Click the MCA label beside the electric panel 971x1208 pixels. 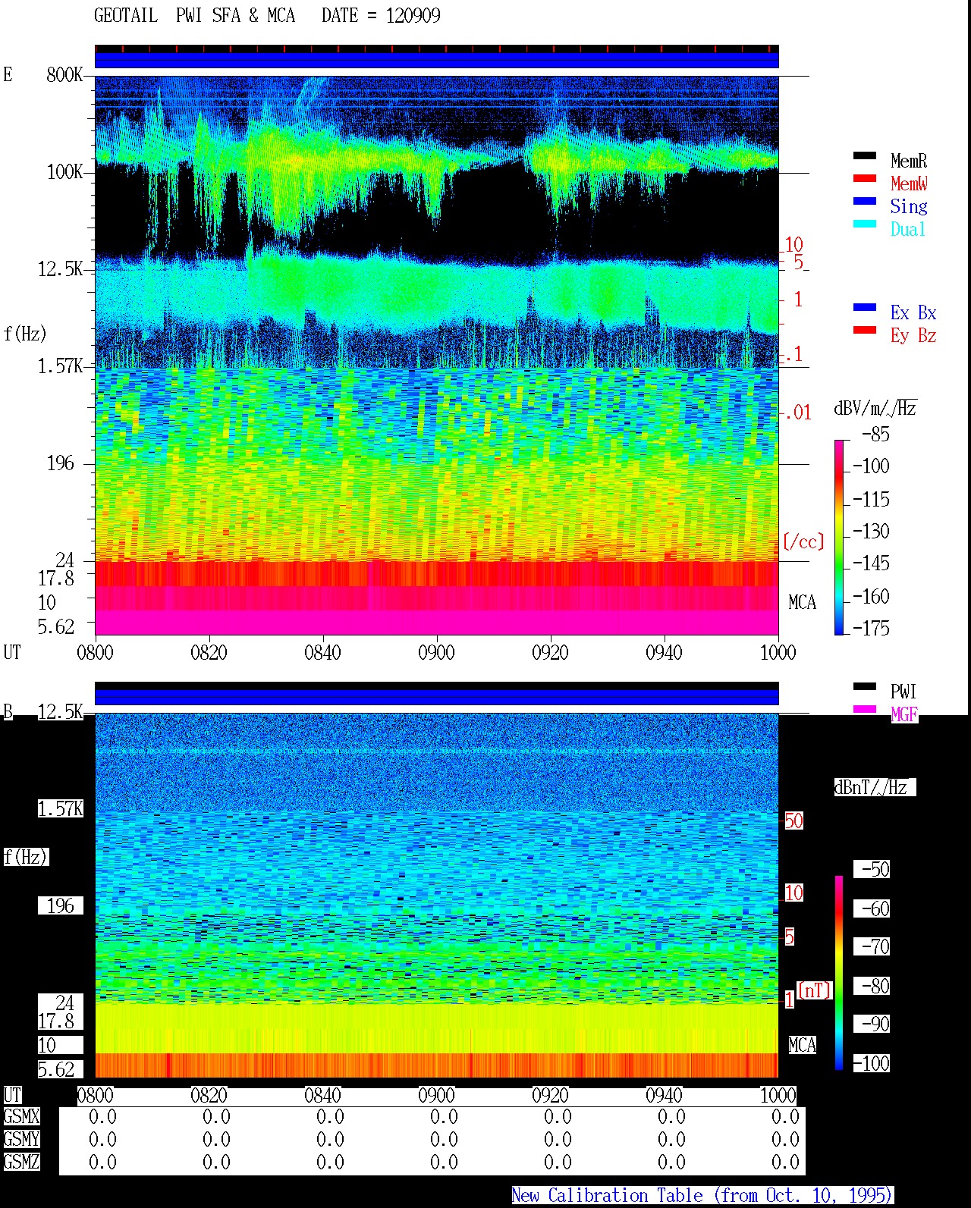(802, 603)
